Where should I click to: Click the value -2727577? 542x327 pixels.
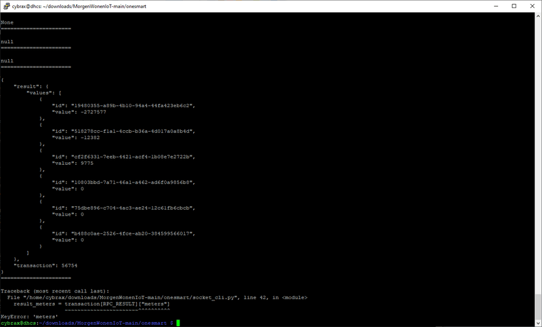93,112
